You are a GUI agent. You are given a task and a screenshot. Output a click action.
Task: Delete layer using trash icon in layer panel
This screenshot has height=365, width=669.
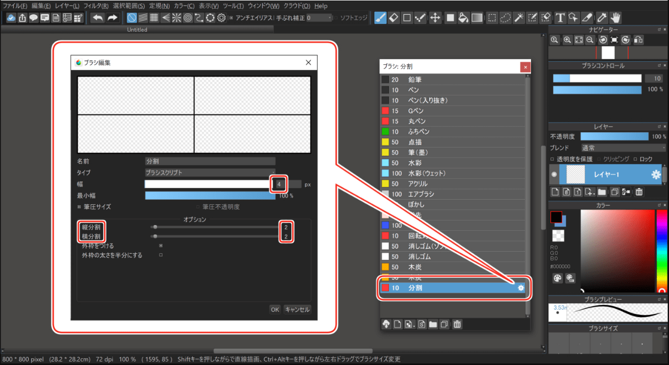[x=639, y=192]
